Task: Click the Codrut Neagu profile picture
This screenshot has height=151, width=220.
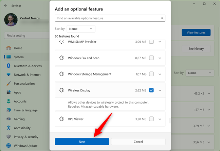Action: pyautogui.click(x=11, y=20)
